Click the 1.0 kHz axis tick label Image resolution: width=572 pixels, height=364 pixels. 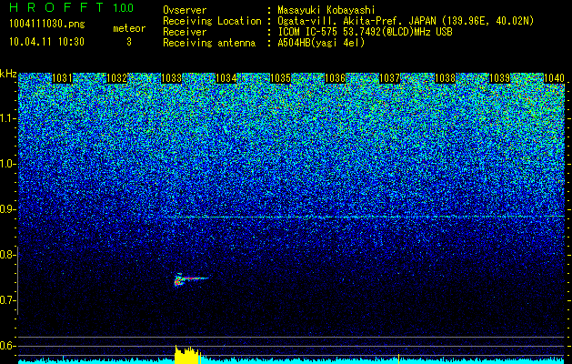[8, 164]
